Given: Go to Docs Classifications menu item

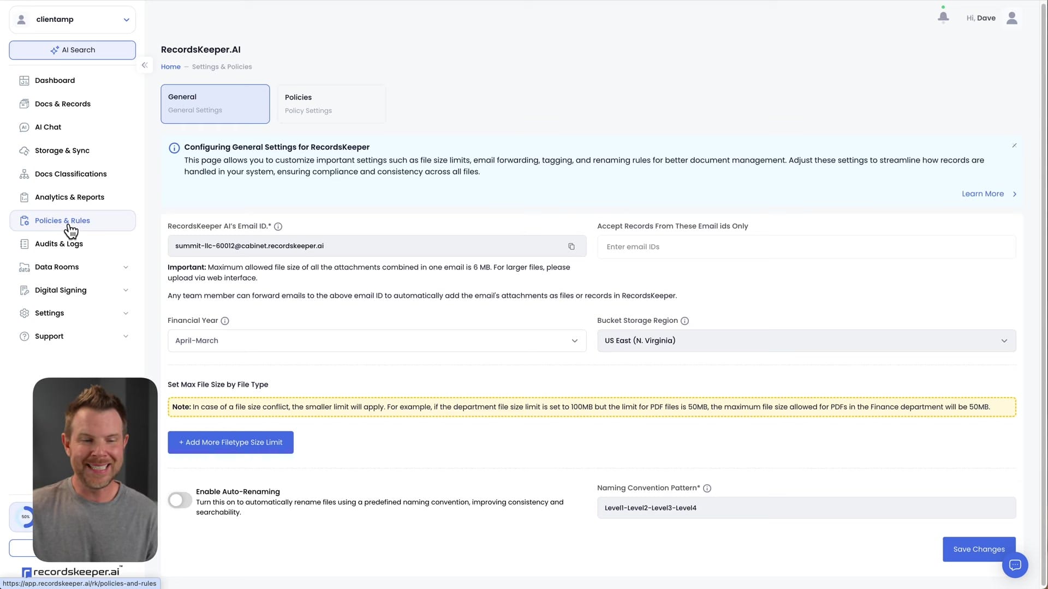Looking at the screenshot, I should (x=73, y=174).
